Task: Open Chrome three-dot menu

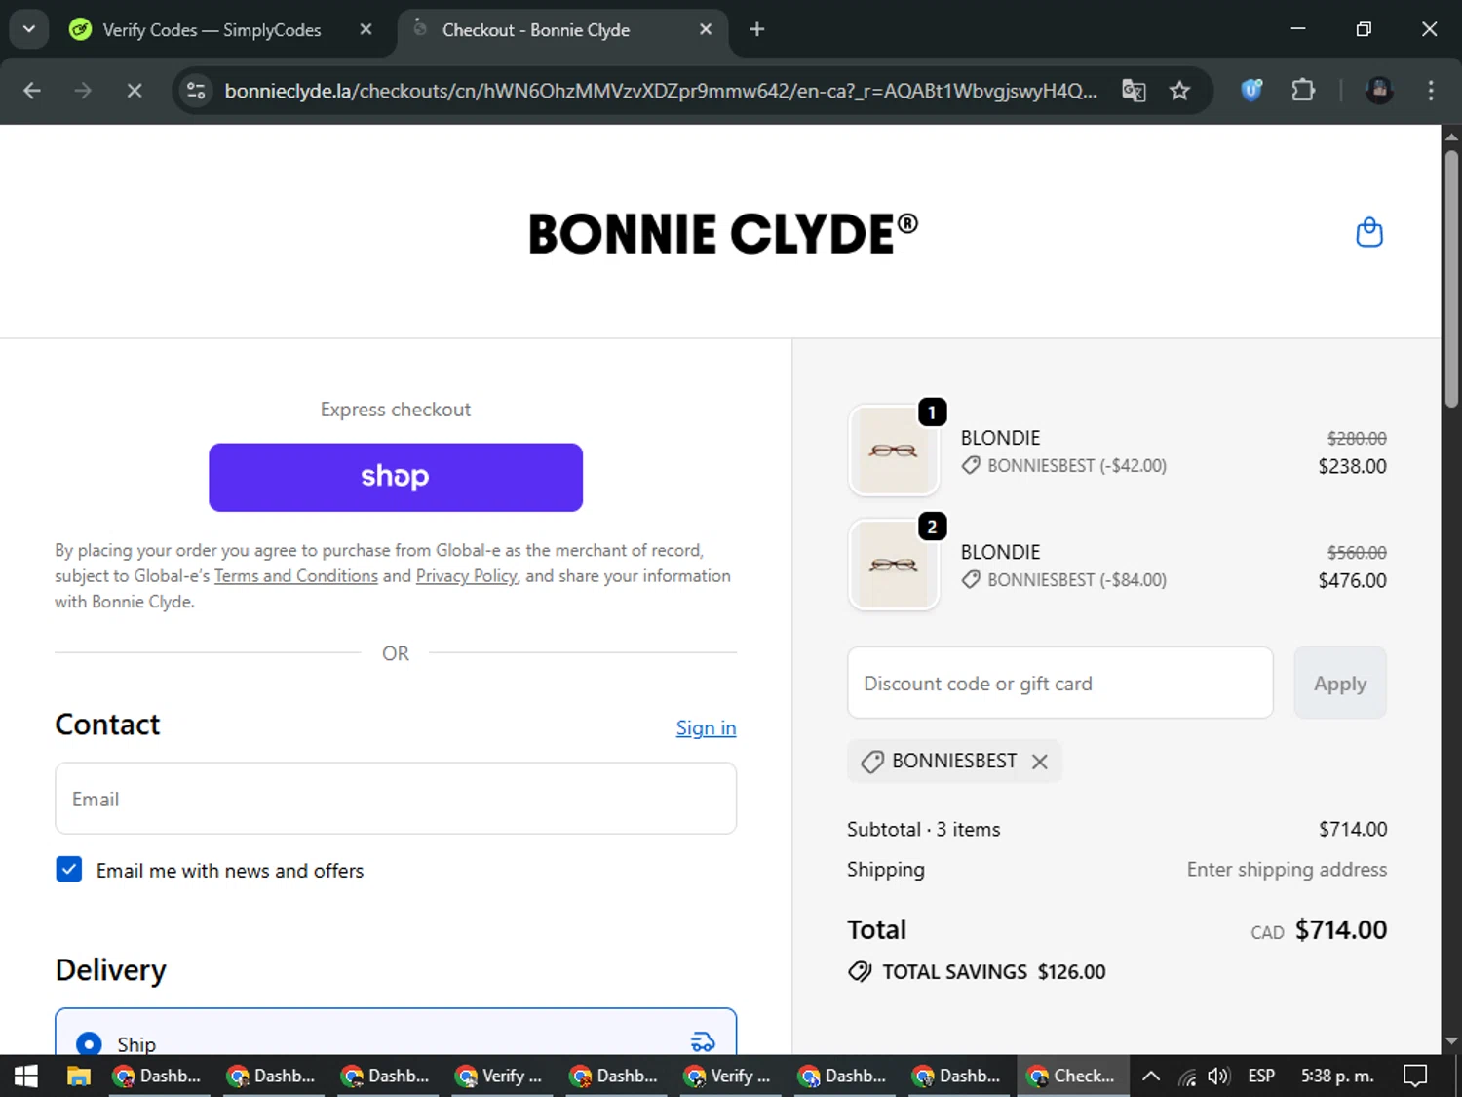Action: click(x=1431, y=91)
